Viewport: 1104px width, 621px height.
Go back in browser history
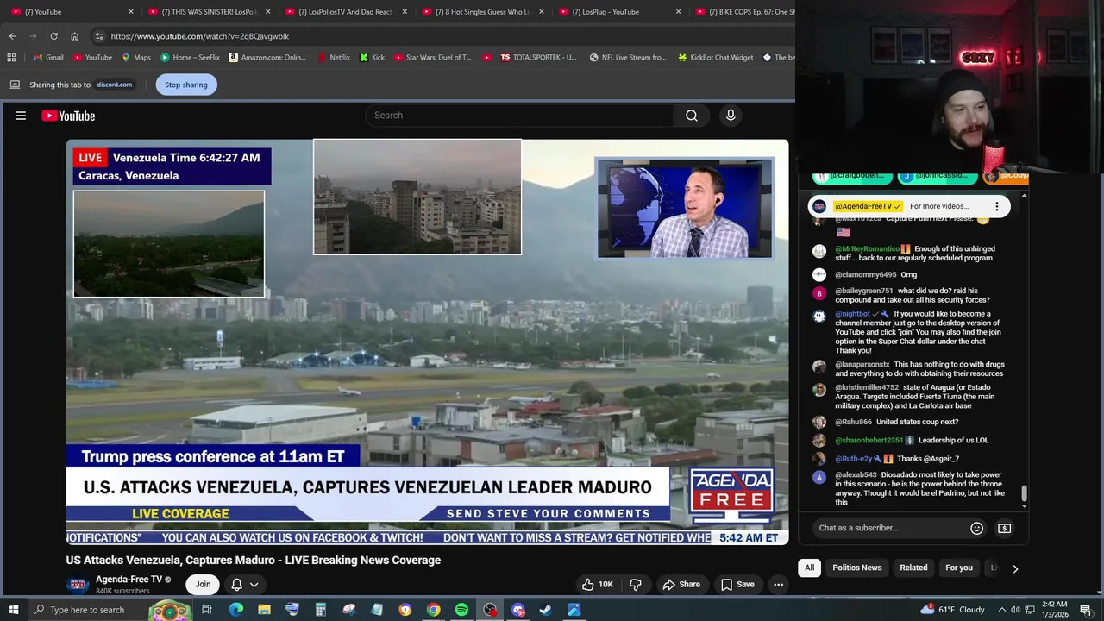coord(13,36)
